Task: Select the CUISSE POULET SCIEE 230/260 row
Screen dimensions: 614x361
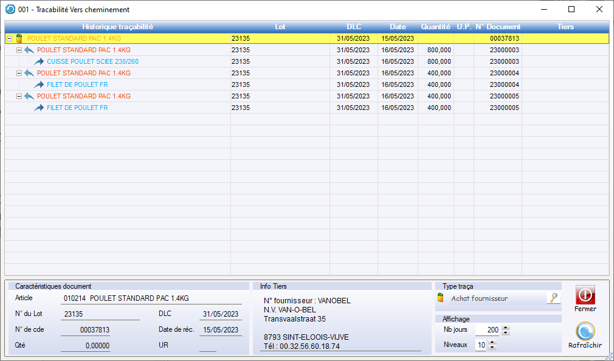Action: [92, 61]
